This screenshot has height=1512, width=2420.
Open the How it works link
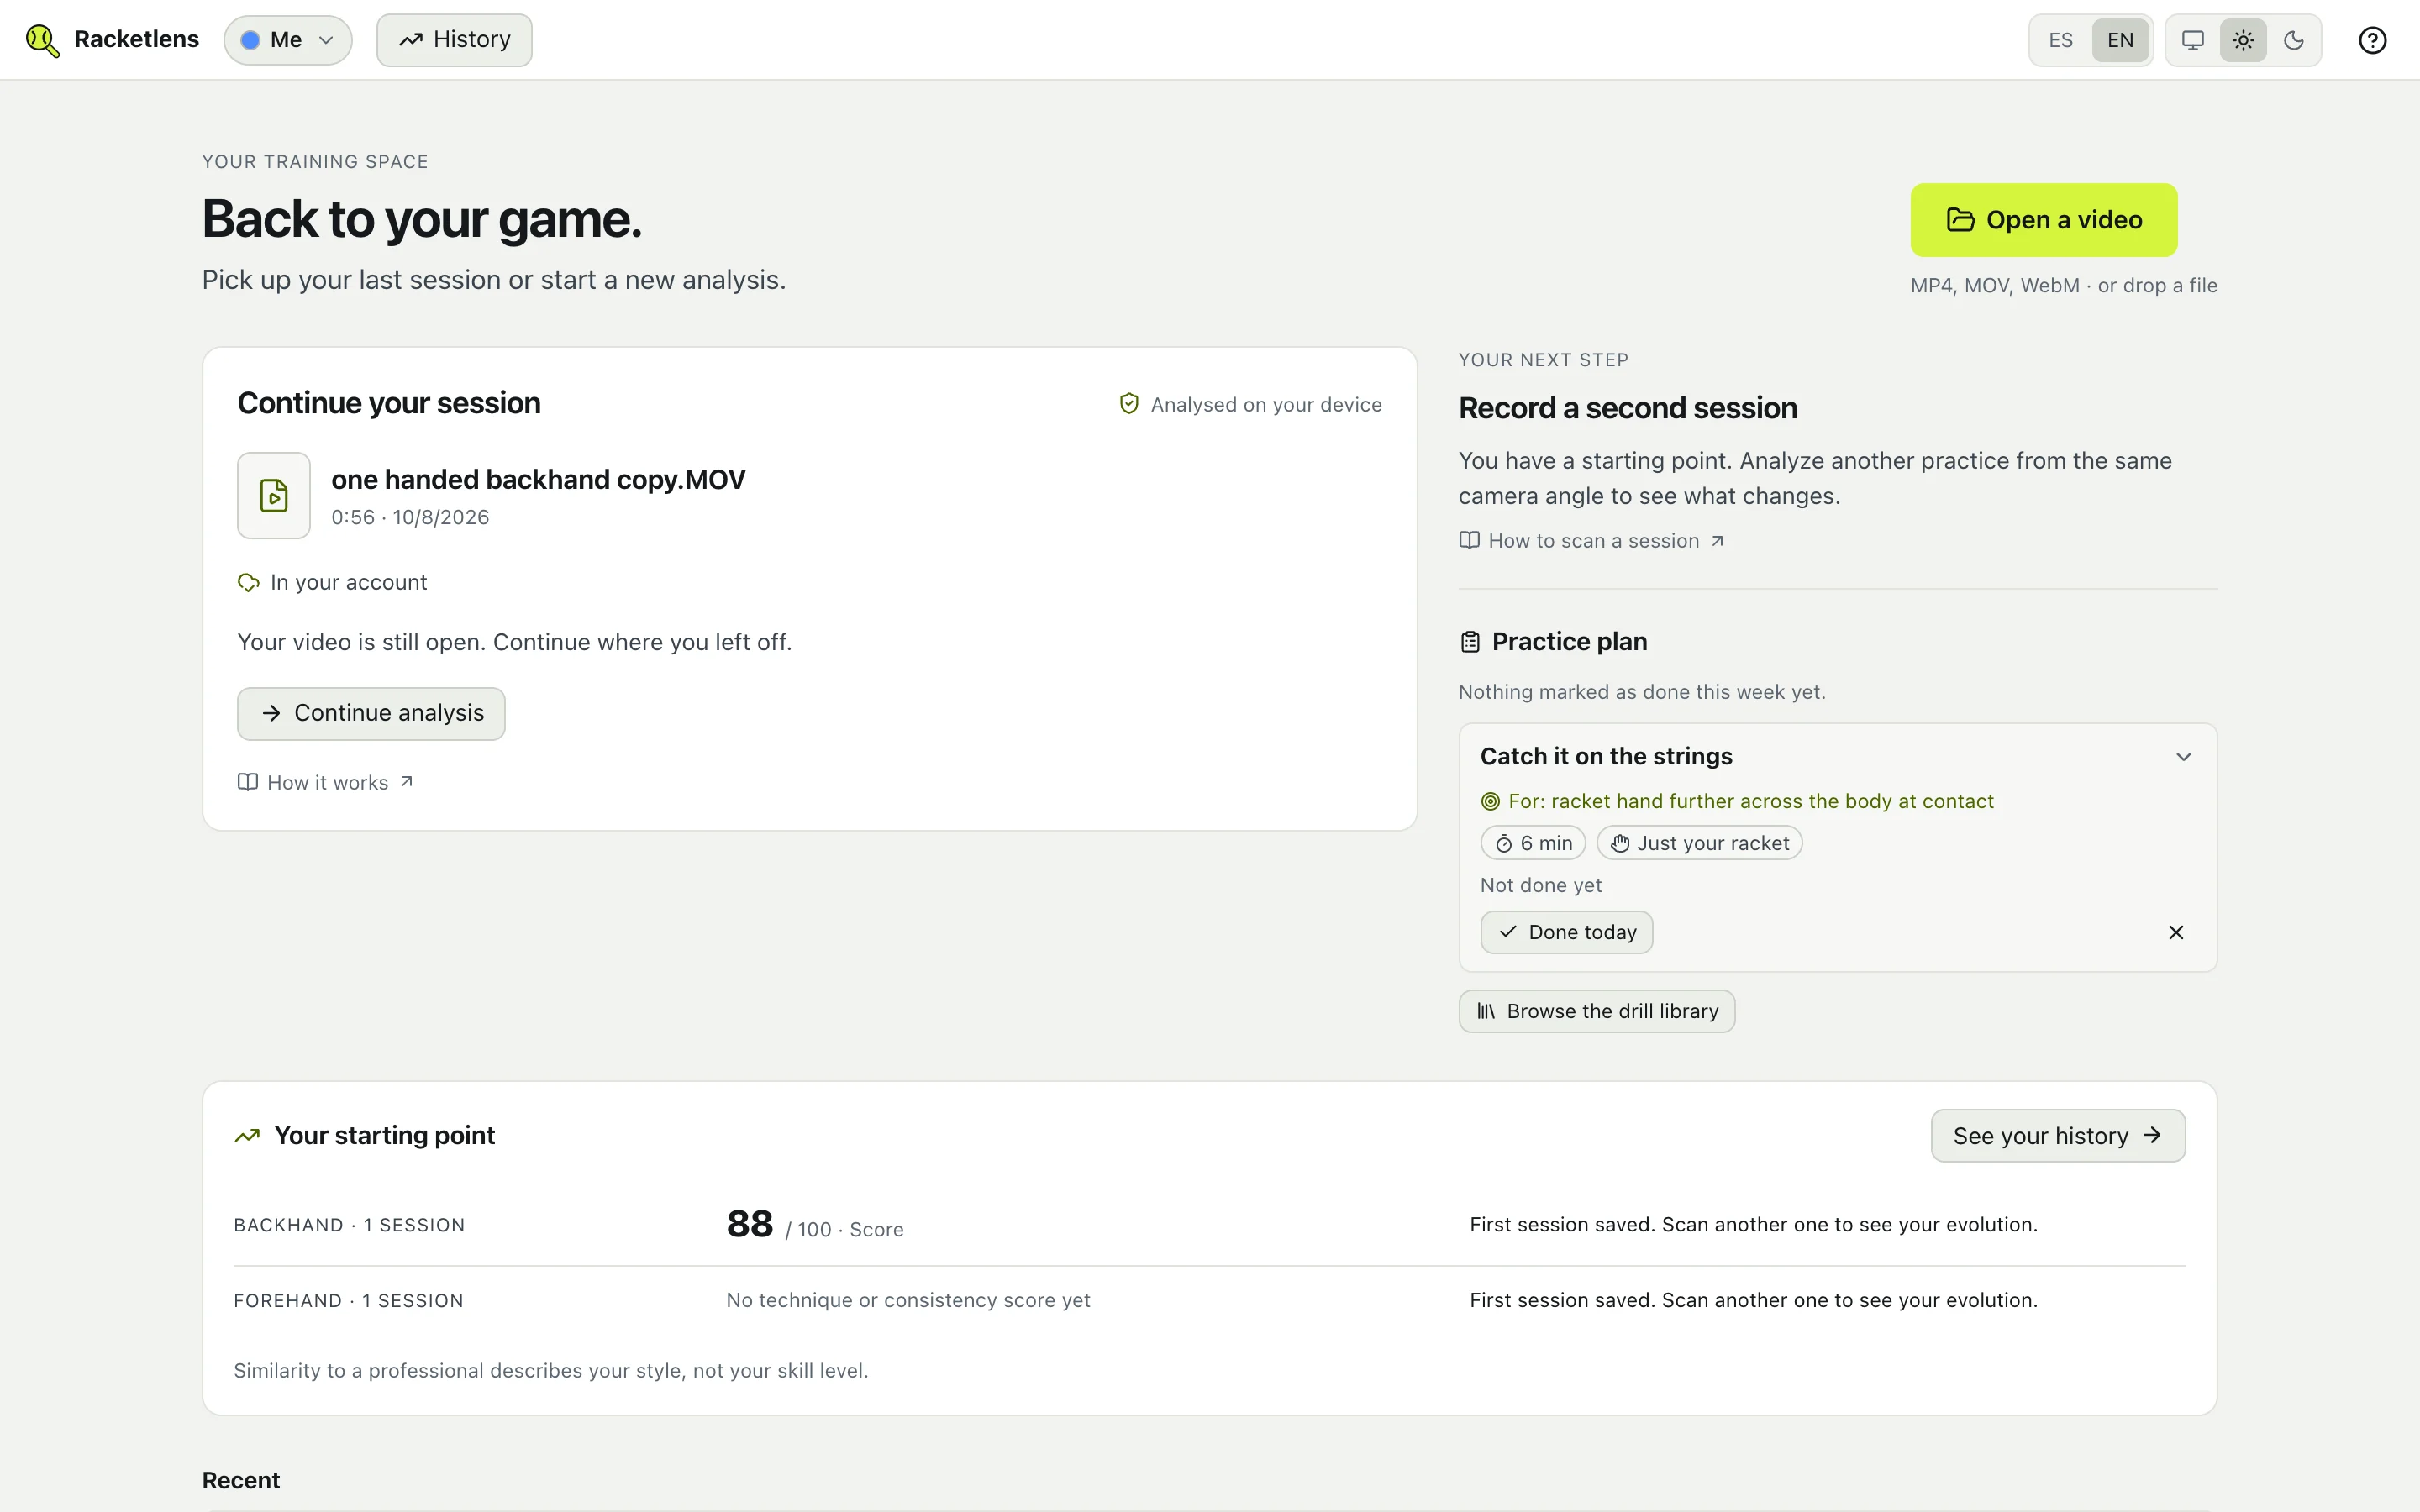click(326, 782)
